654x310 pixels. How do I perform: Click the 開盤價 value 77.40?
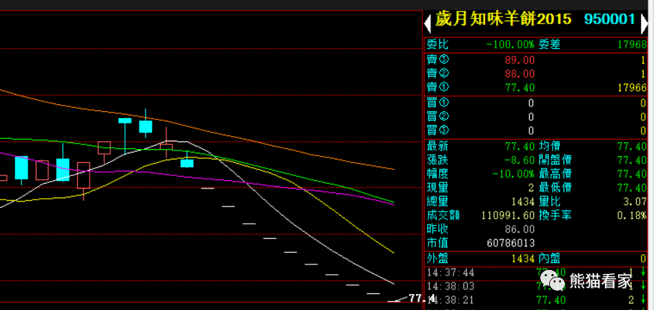[x=633, y=159]
